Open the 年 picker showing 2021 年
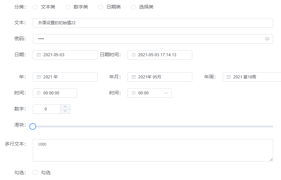 (65, 77)
